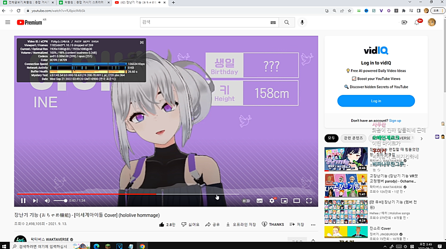Open the media control playlist icon in toolbar
Screen dimensions: 446x249
(411, 11)
